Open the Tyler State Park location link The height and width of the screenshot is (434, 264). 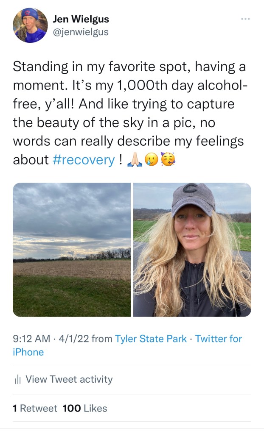151,339
